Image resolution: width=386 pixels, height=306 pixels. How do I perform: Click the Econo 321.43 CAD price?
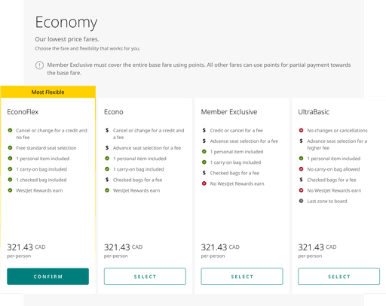coord(123,247)
